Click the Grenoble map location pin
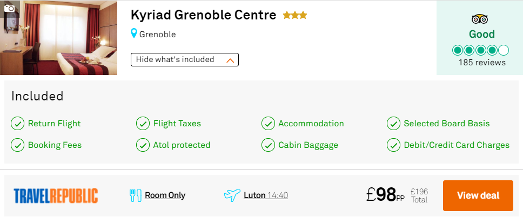Image resolution: width=523 pixels, height=217 pixels. tap(134, 33)
